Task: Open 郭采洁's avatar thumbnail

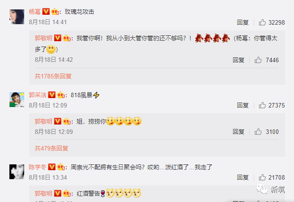Action: 17,100
